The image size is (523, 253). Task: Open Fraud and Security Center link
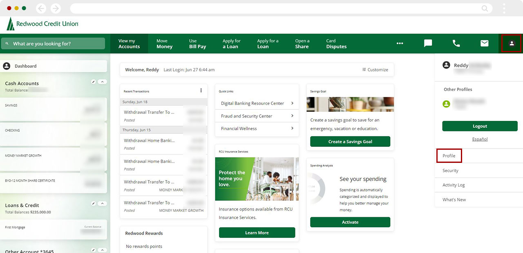point(257,116)
